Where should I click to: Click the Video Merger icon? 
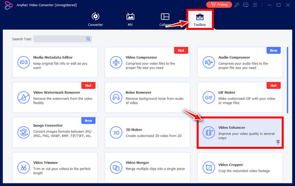pyautogui.click(x=116, y=167)
